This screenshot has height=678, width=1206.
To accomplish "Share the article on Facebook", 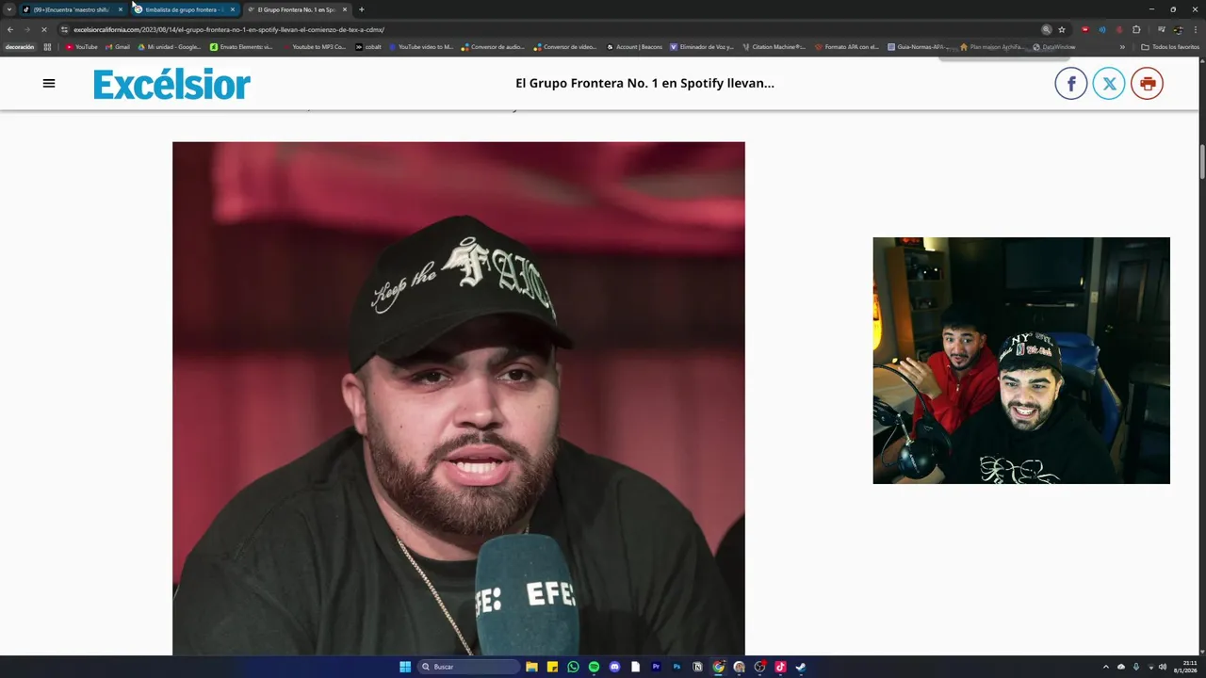I will point(1071,84).
